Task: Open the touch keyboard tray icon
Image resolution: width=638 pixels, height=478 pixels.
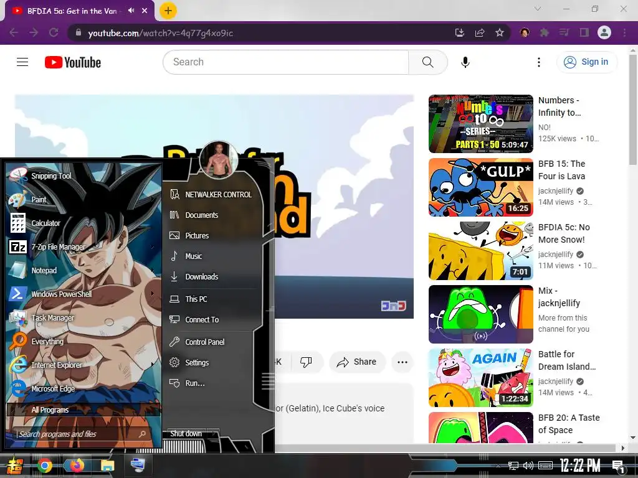Action: (545, 466)
